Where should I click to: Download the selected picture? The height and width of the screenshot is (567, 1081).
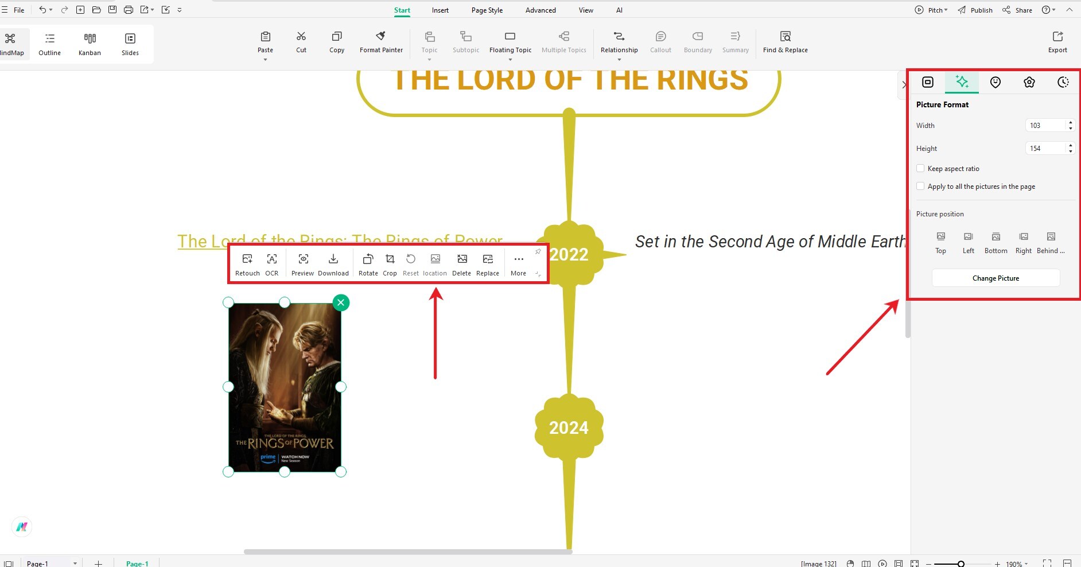pyautogui.click(x=333, y=265)
